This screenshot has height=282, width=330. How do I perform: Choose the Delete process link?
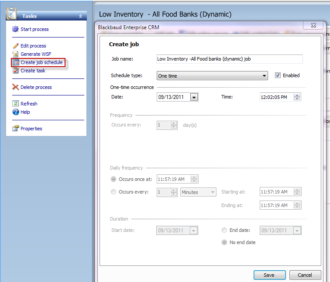coord(36,87)
